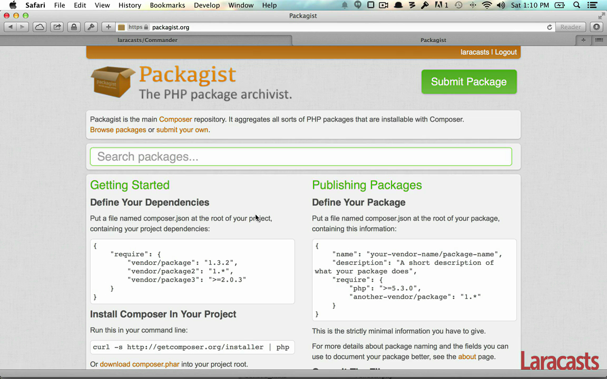Open the Safari menu

35,5
